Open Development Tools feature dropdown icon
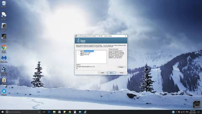The height and width of the screenshot is (114, 202). click(x=82, y=51)
